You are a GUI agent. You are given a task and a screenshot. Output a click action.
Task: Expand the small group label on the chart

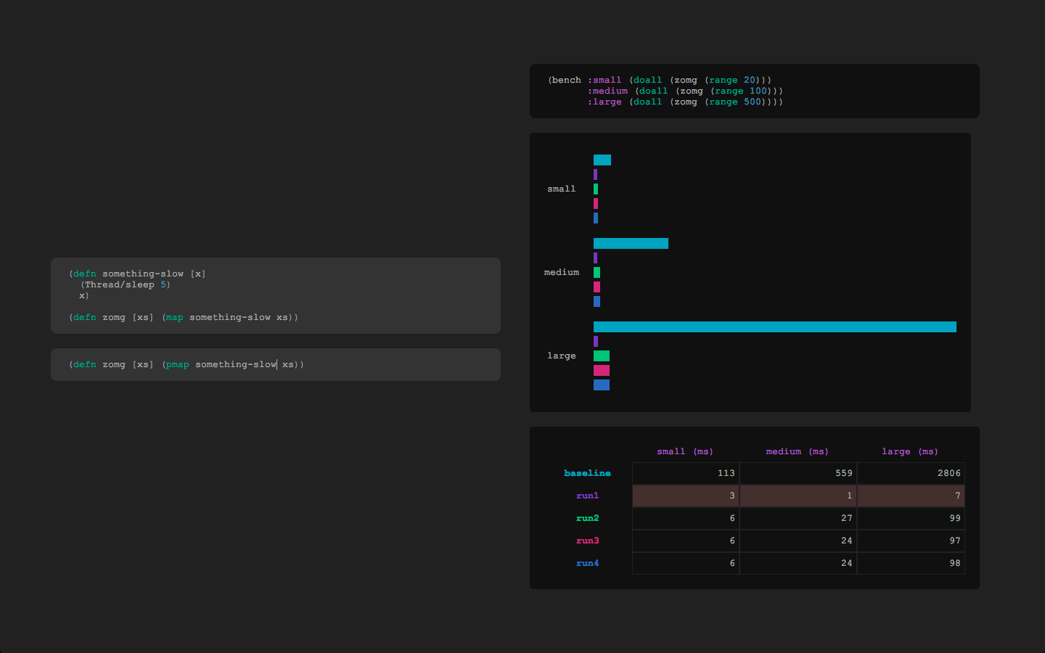pos(561,189)
